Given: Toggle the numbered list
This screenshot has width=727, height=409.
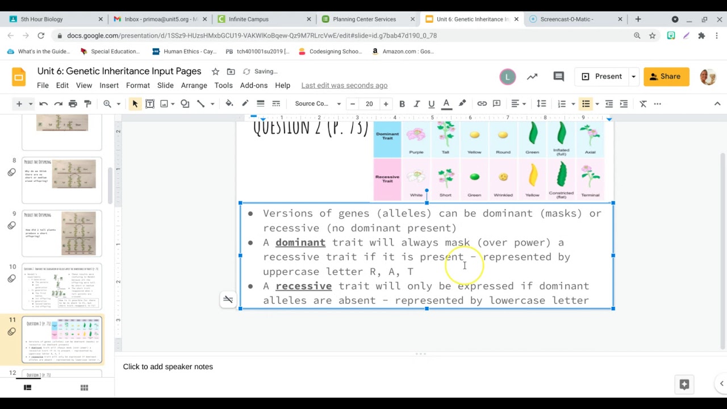Looking at the screenshot, I should 562,104.
